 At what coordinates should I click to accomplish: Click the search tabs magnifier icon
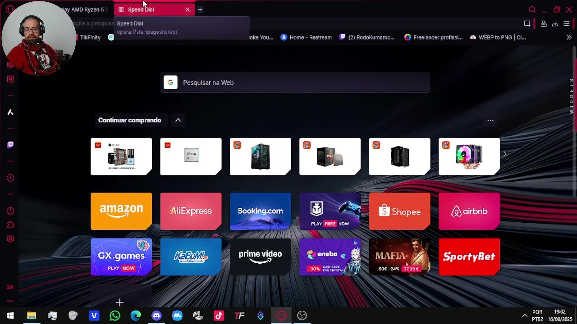(532, 9)
